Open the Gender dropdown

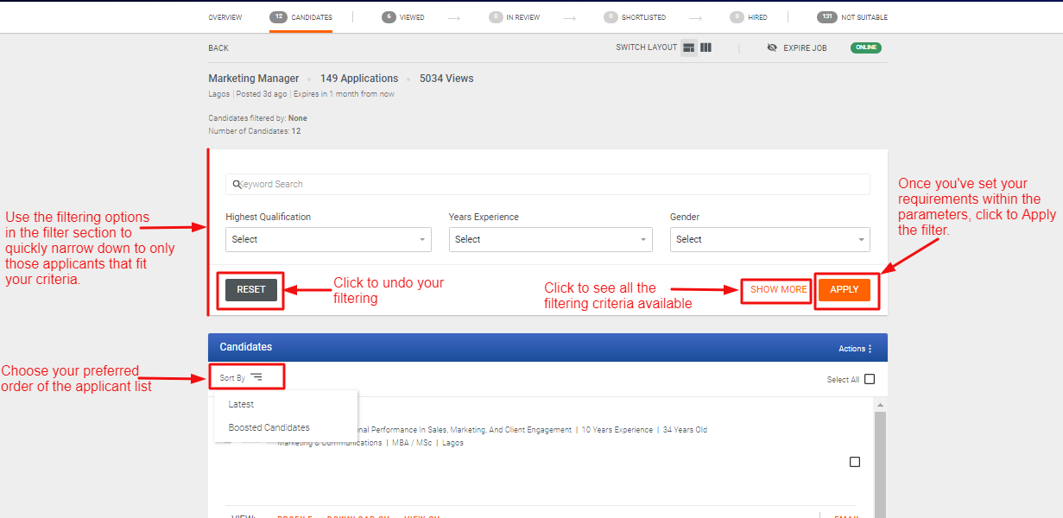coord(769,239)
